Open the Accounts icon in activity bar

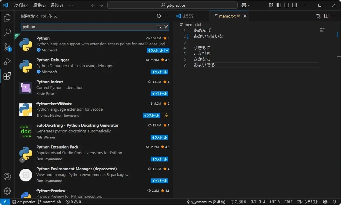point(7,177)
